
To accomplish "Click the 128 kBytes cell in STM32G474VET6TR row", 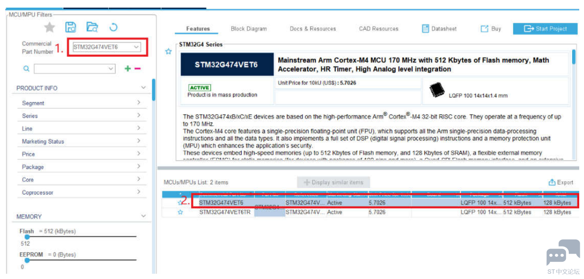I will (x=557, y=212).
